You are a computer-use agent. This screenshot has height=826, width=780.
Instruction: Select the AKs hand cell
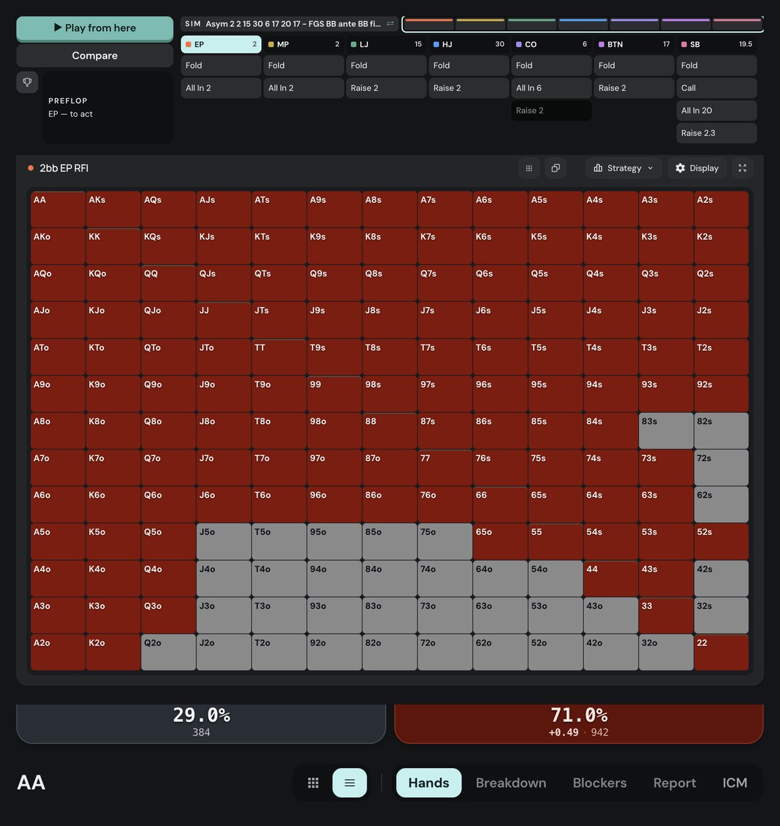pos(113,209)
